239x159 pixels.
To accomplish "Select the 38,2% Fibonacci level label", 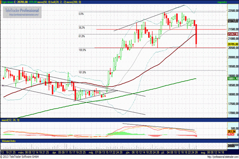I will 82,28.
